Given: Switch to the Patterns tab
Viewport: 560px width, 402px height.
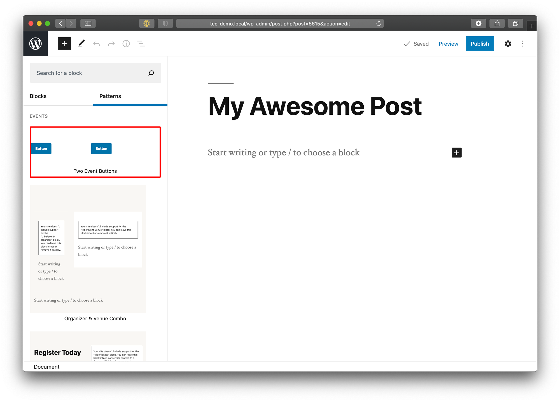Looking at the screenshot, I should [x=110, y=96].
